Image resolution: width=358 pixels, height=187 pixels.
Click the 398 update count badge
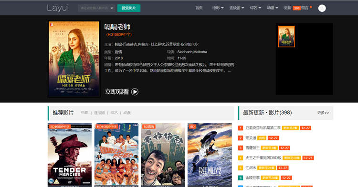(296, 8)
